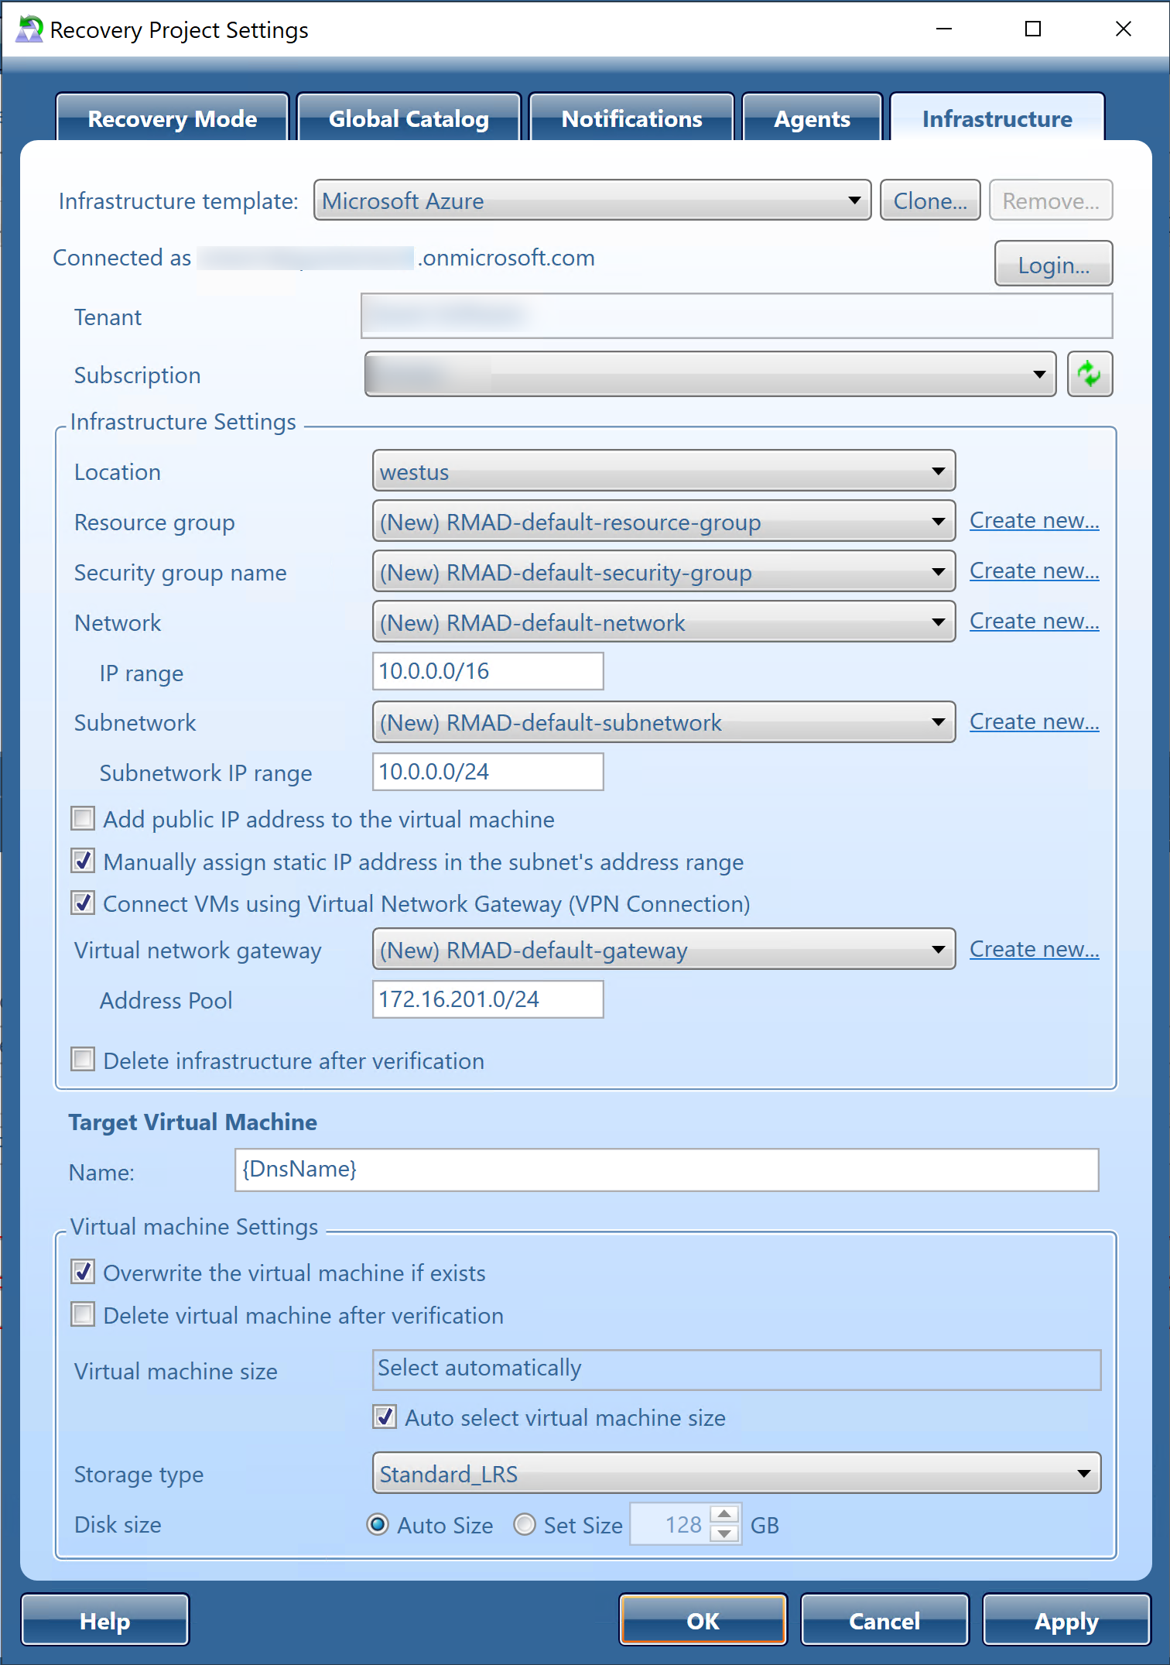Click Create new link for Subnetwork
Screen dimensions: 1170x1665
[x=1034, y=722]
